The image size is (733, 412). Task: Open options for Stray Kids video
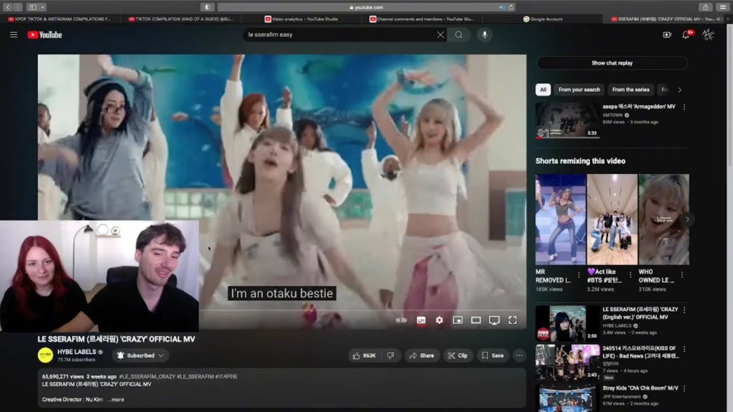[684, 388]
